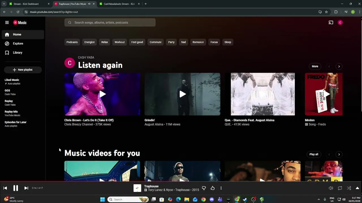Image resolution: width=362 pixels, height=203 pixels.
Task: Click Play all for music videos
Action: point(314,154)
